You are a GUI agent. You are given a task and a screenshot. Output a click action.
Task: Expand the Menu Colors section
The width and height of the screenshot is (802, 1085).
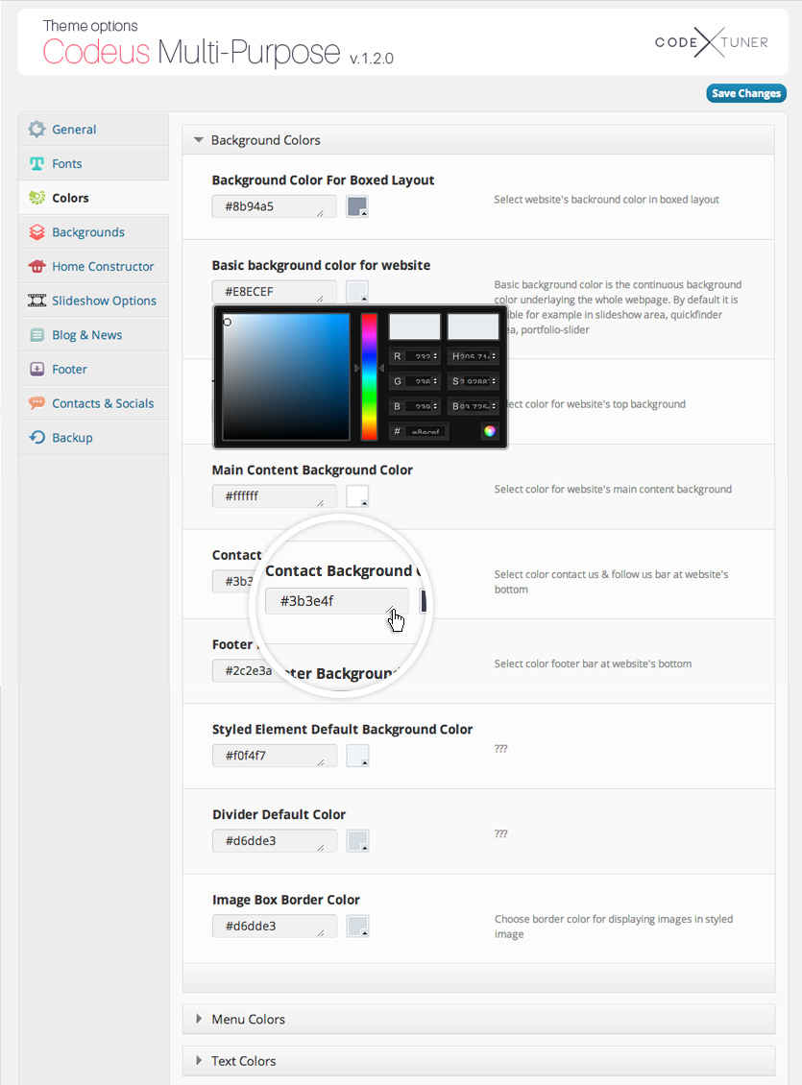click(x=199, y=1019)
